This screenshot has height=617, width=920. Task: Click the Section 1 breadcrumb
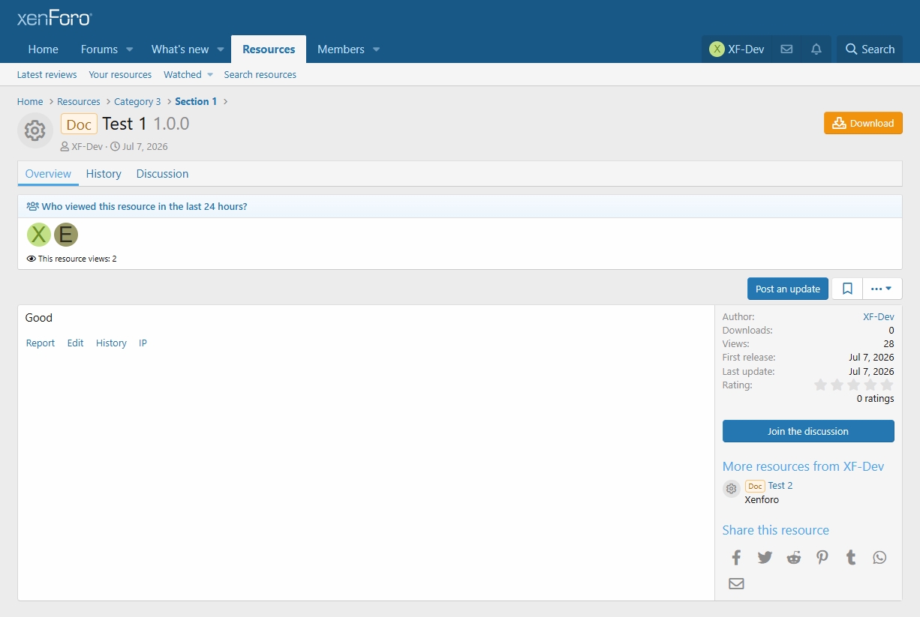[196, 101]
